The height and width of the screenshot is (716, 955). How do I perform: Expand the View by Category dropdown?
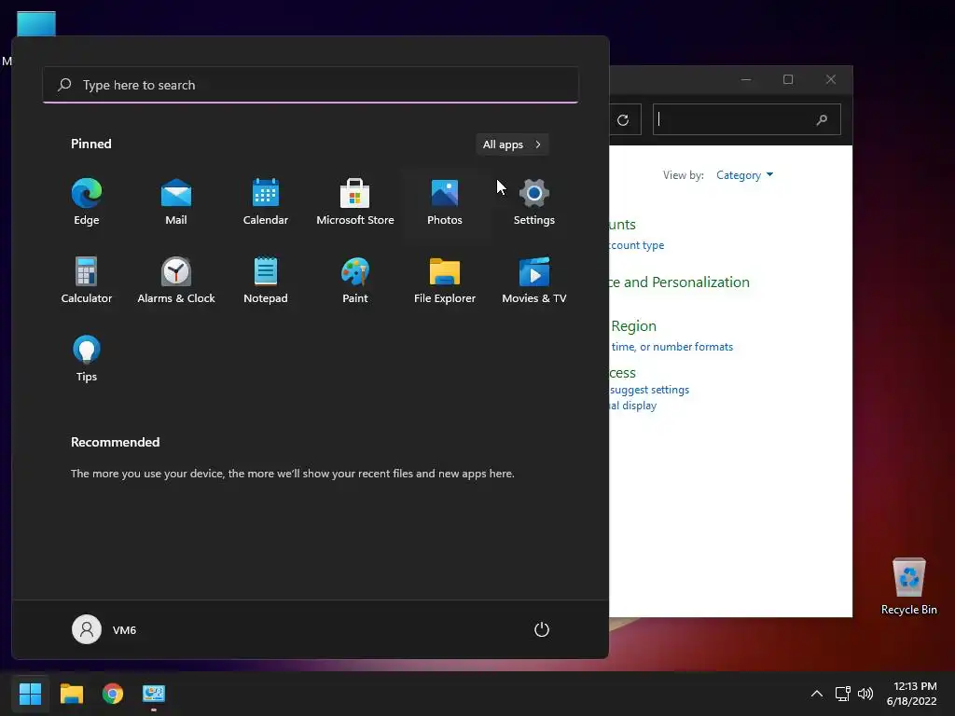pos(744,175)
